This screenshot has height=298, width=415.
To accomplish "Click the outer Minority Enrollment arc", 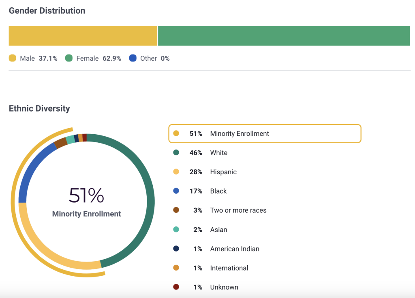I will tap(13, 202).
